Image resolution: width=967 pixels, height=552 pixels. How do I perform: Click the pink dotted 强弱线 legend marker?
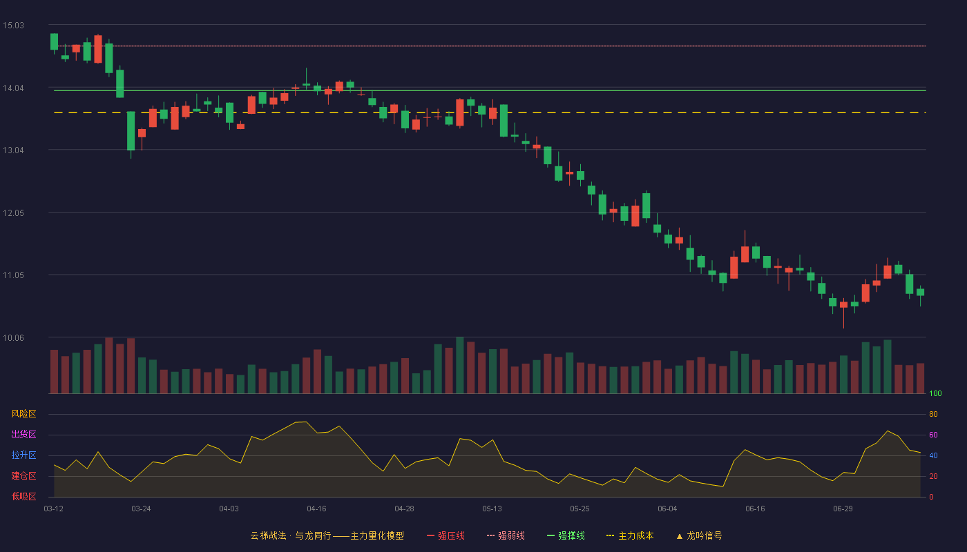(490, 535)
